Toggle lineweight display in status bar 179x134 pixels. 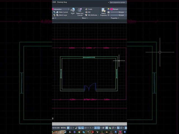103,128
